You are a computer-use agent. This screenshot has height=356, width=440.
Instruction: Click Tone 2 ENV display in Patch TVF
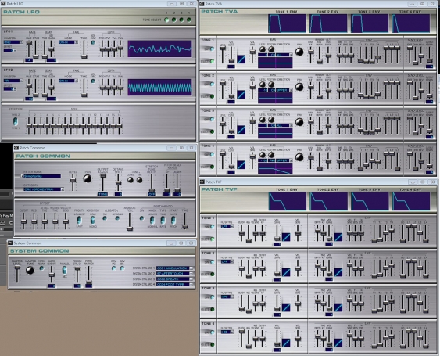coord(328,201)
